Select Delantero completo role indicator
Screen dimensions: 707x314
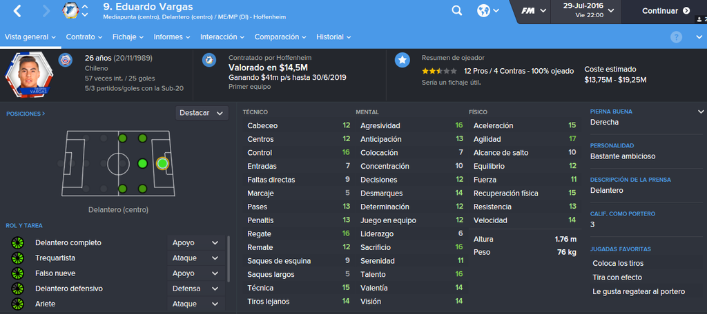tap(17, 243)
